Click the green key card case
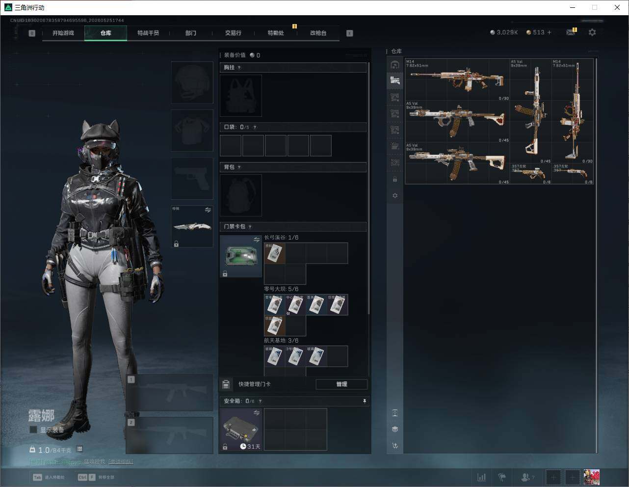Viewport: 629px width, 487px height. point(241,256)
